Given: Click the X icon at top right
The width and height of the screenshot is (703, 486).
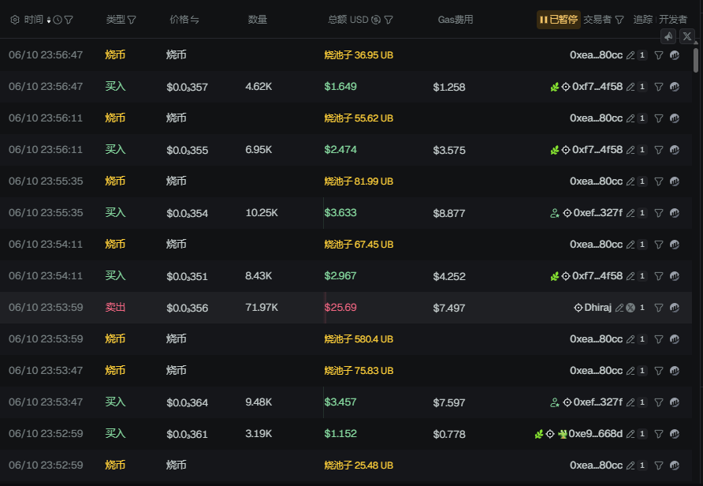Looking at the screenshot, I should tap(687, 36).
